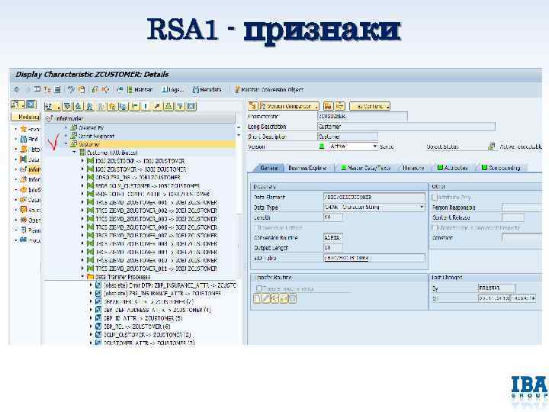The height and width of the screenshot is (412, 549).
Task: Click the Customer characteristic node icon
Action: [73, 144]
